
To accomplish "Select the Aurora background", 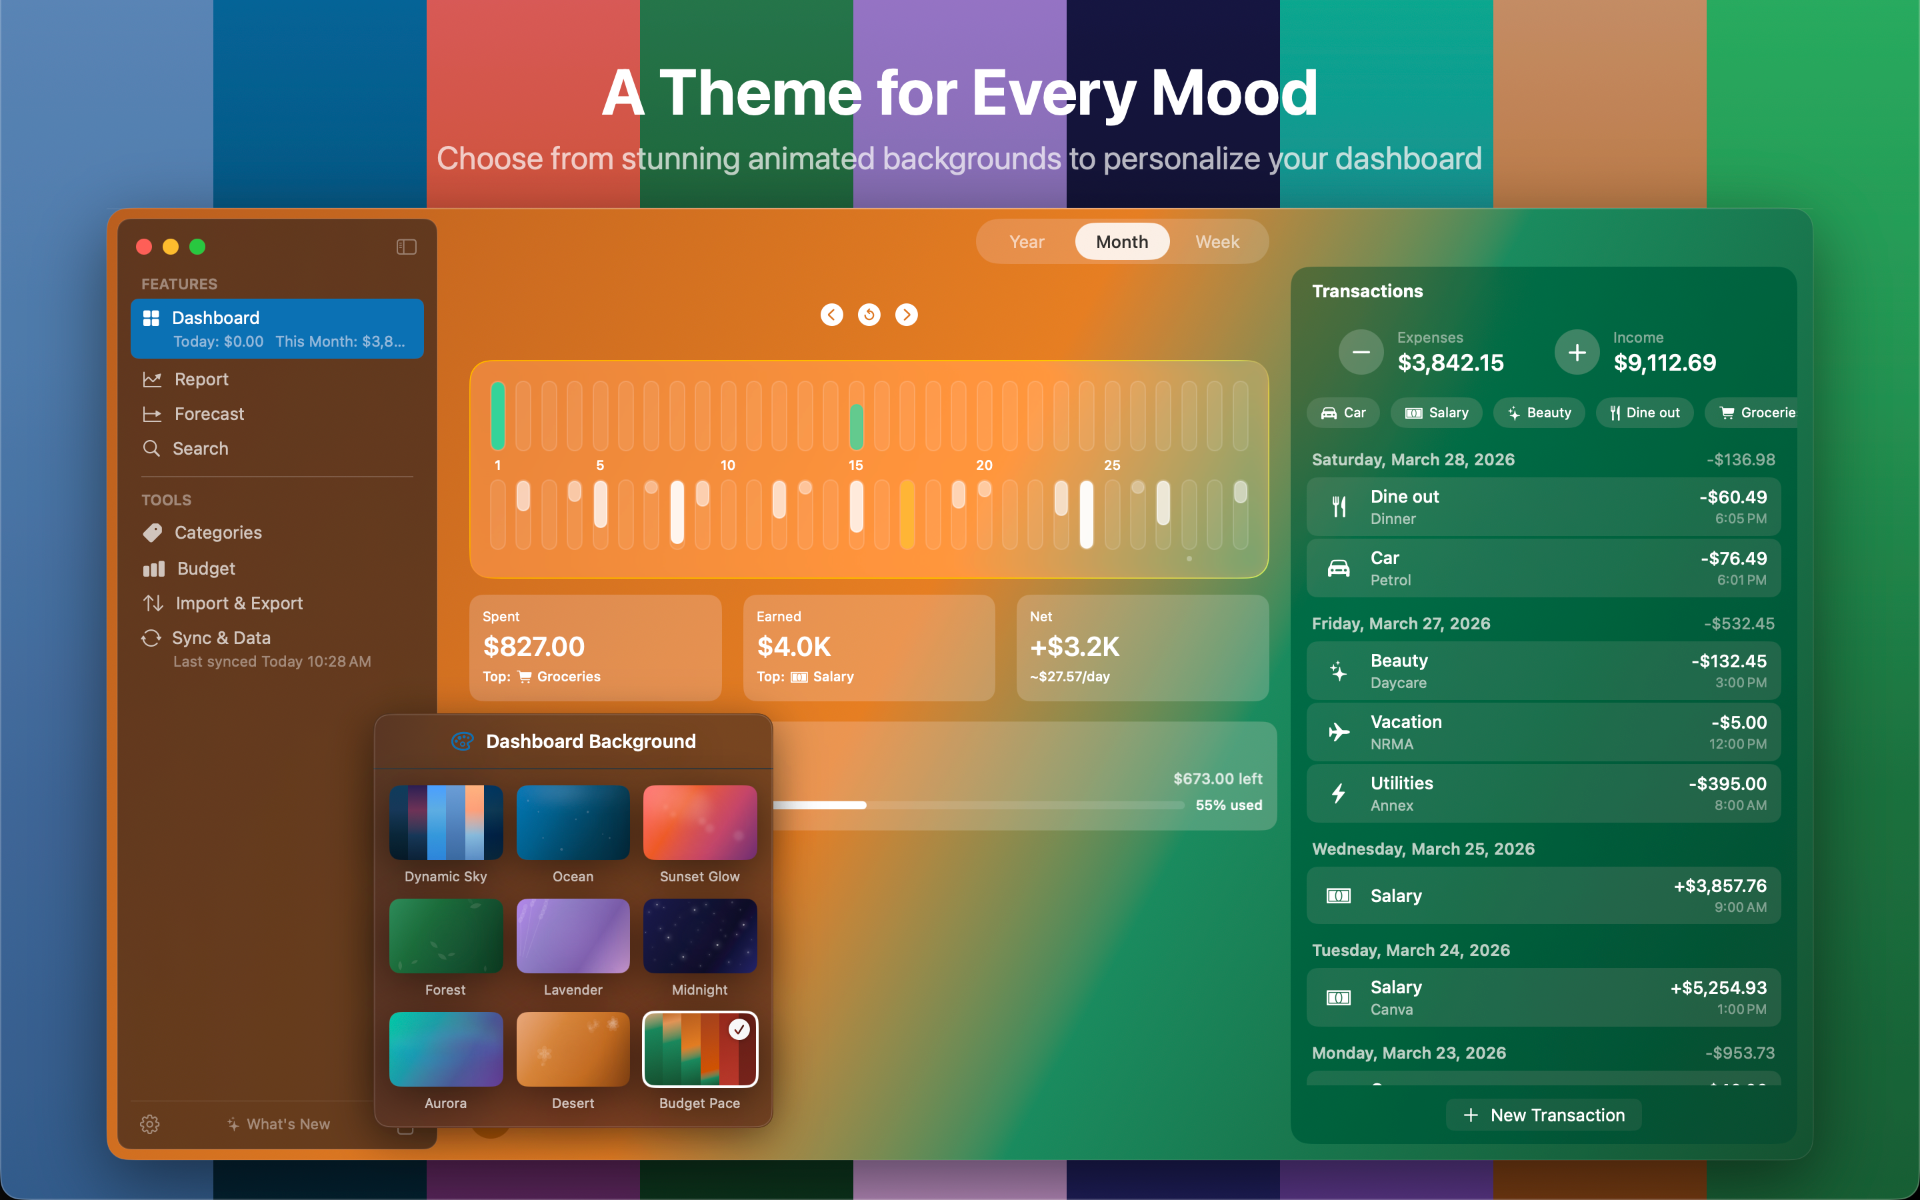I will (446, 1049).
